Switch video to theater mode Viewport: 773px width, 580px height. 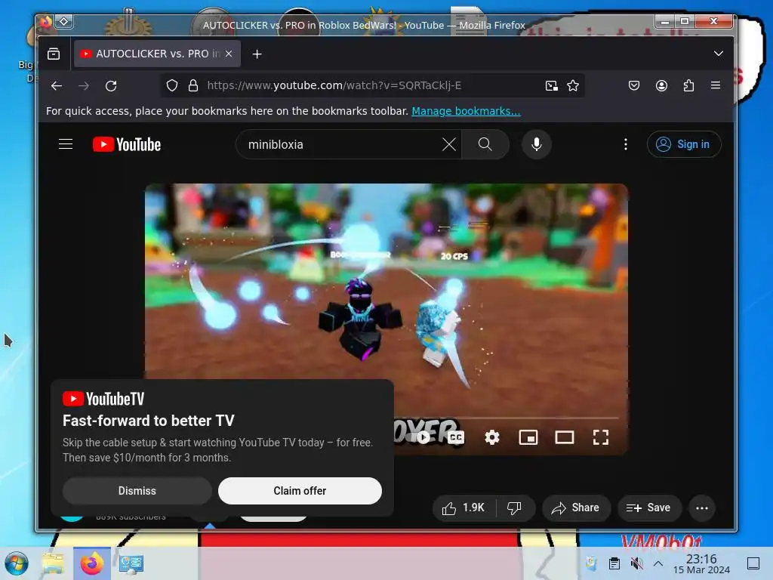[x=565, y=437]
